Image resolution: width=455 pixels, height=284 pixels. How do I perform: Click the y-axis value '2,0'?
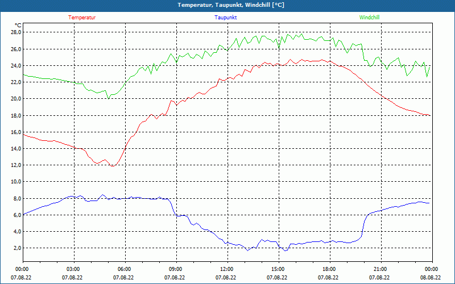click(x=18, y=248)
